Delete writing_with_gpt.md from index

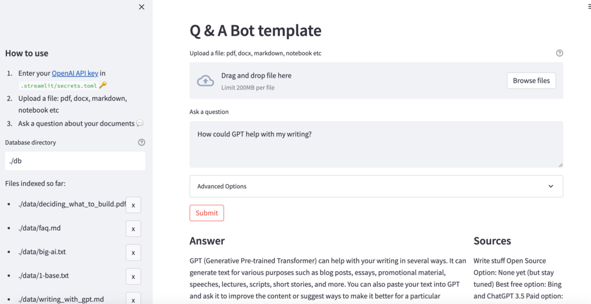(133, 299)
